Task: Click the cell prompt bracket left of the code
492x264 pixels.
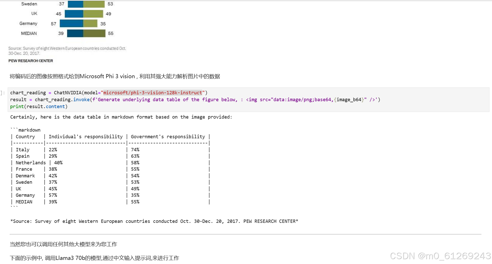Action: tap(3, 93)
